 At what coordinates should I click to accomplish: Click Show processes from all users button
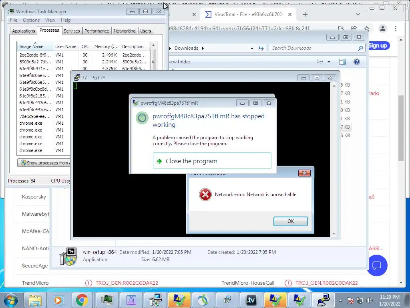[44, 163]
